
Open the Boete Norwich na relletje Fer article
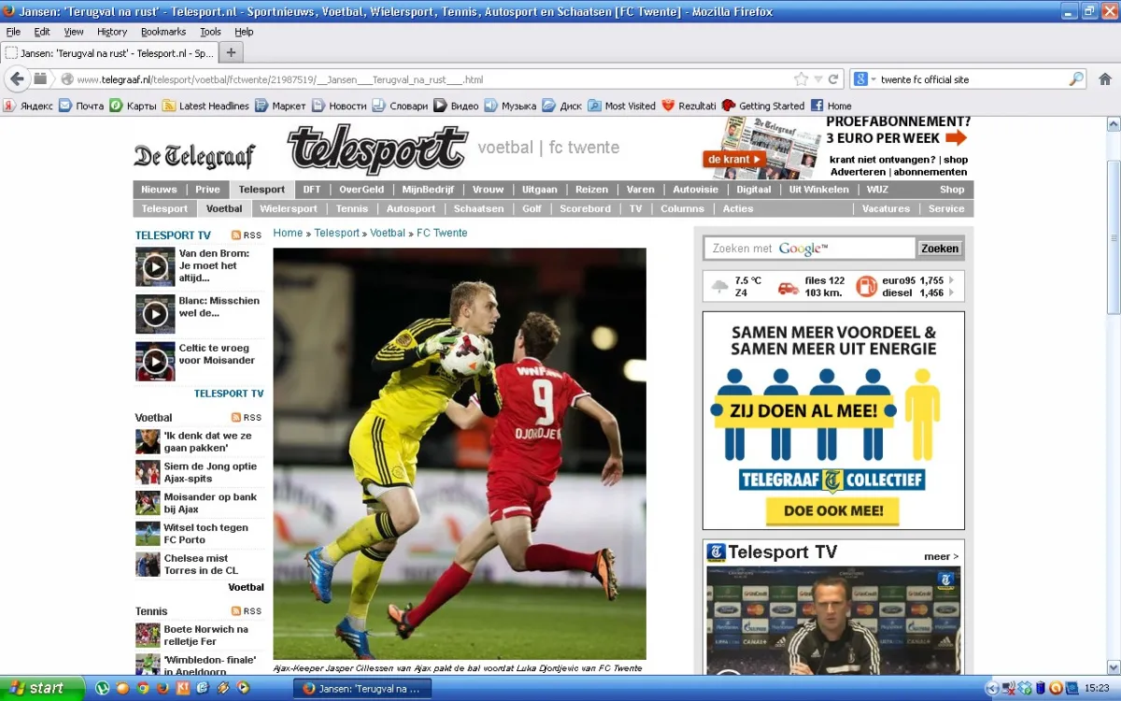pos(206,635)
